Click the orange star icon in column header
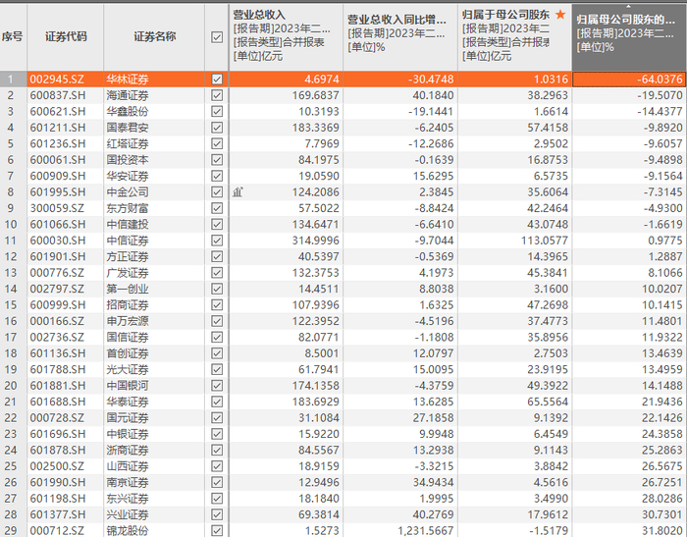The height and width of the screenshot is (537, 687). click(560, 15)
